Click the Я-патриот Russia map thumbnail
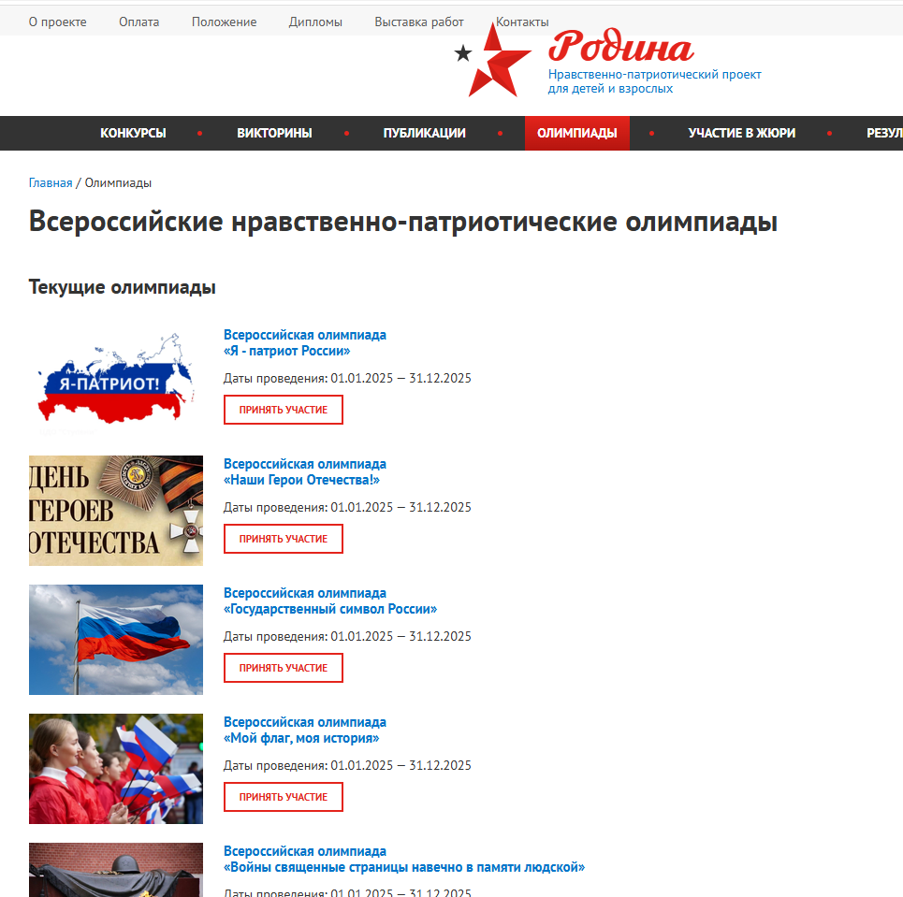 click(116, 381)
